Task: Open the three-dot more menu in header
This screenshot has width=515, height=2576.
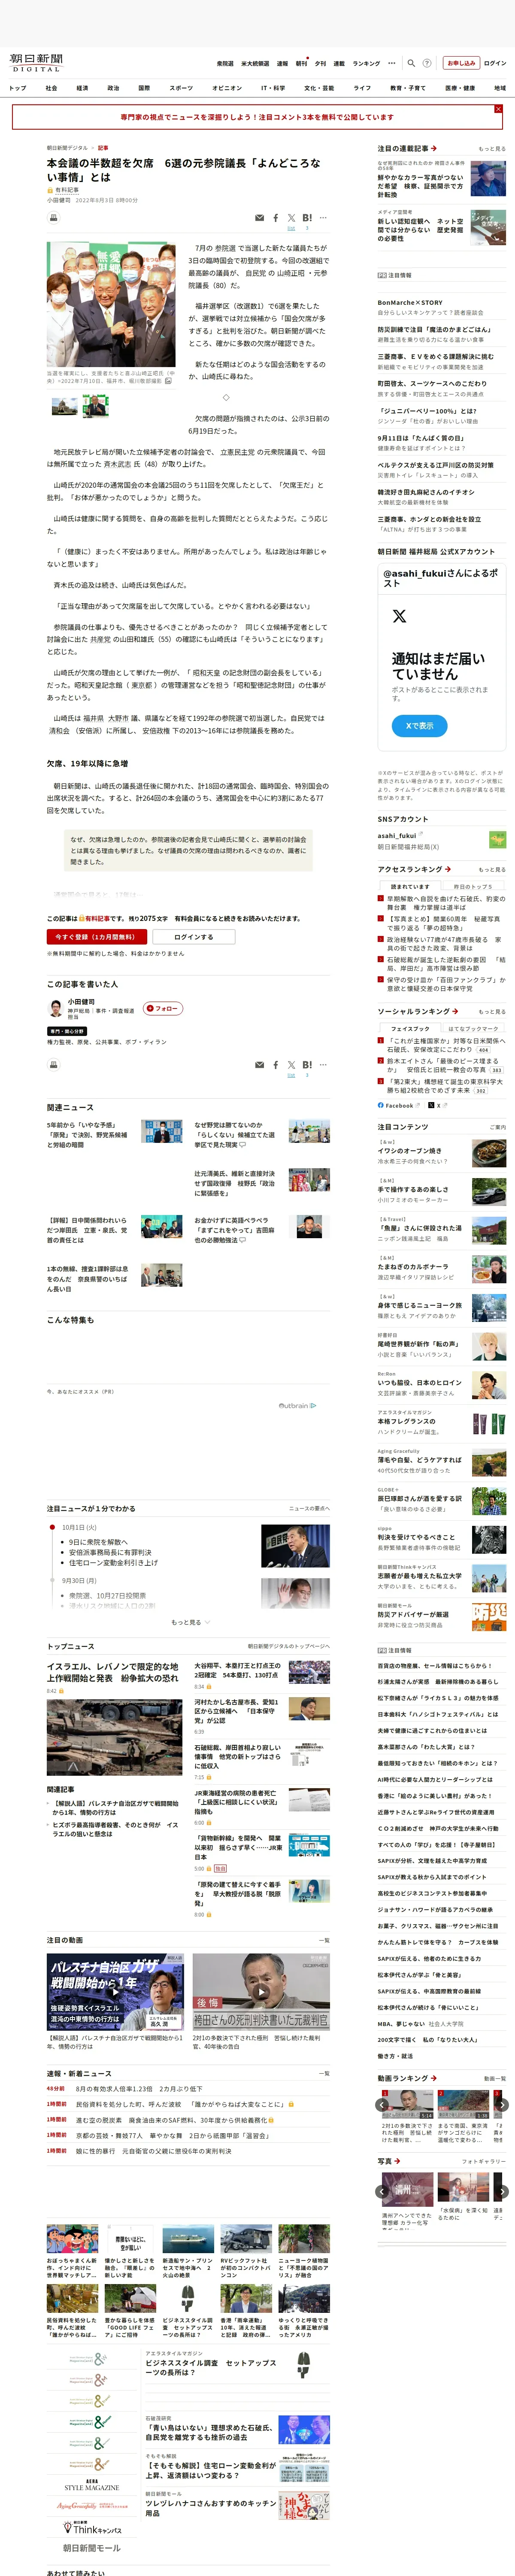Action: point(392,63)
